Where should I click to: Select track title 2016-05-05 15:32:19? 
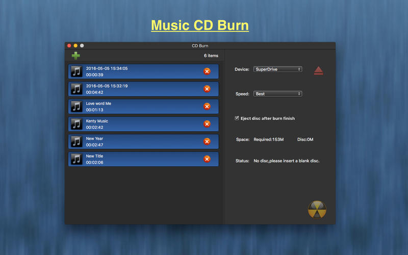[x=107, y=86]
